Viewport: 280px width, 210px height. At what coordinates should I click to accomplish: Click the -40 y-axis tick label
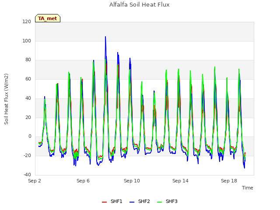point(27,175)
